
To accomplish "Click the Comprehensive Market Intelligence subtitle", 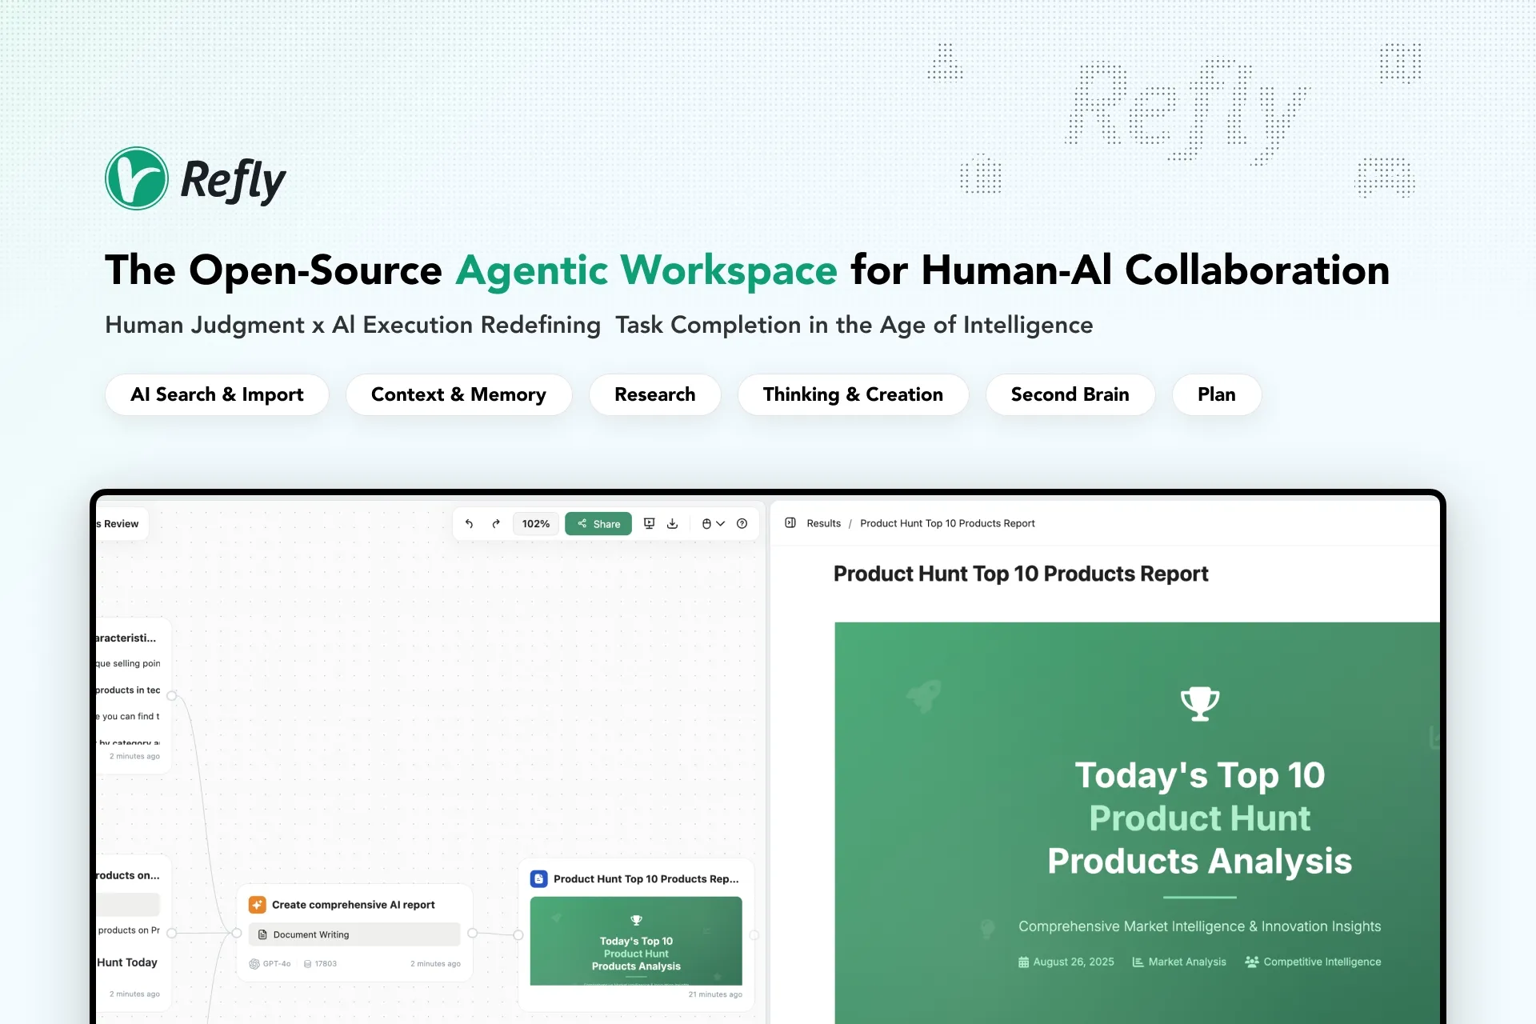I will [x=1199, y=926].
